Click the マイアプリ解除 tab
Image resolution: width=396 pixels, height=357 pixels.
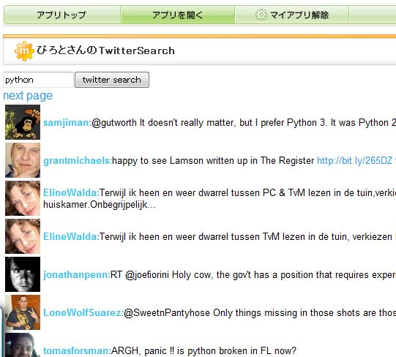(292, 15)
